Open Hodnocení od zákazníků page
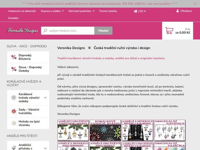Screen dimensions: 200x150 (x=22, y=11)
